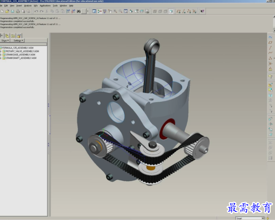Click the Find binoculars icon
Screen dimensions: 275x220
pos(79,11)
